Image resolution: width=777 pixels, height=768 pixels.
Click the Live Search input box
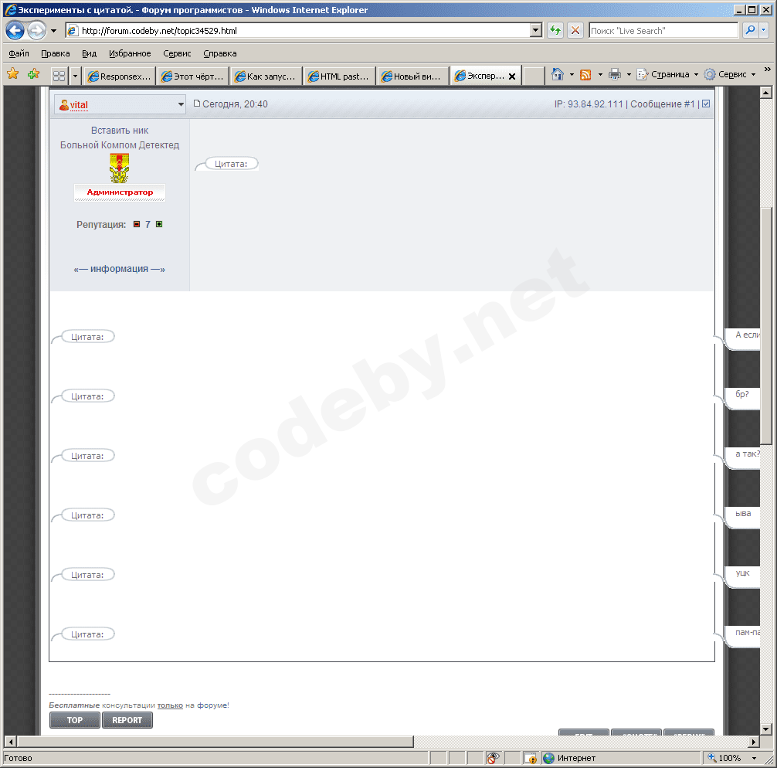[663, 31]
